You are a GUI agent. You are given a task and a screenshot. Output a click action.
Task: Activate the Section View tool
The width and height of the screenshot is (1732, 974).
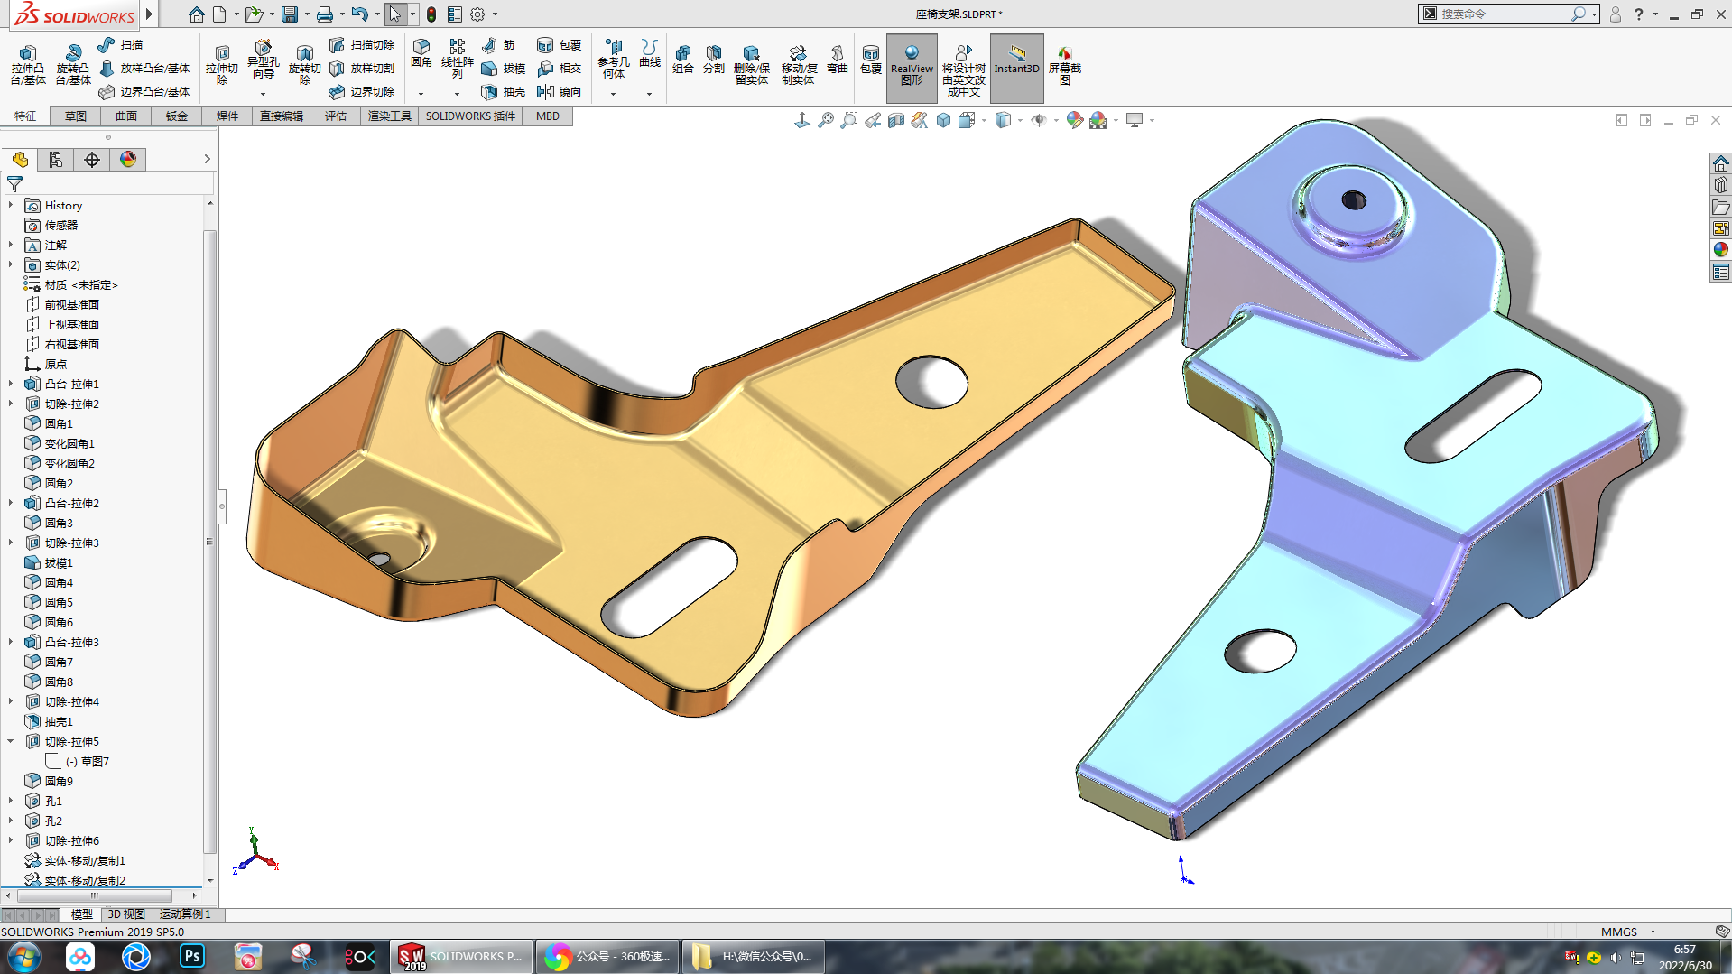(x=896, y=120)
